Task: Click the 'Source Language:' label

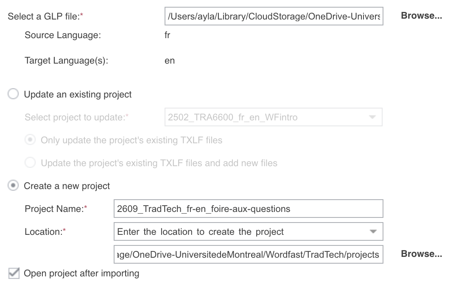Action: (63, 35)
